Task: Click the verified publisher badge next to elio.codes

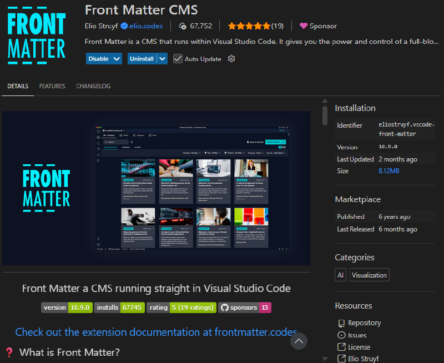Action: click(123, 26)
